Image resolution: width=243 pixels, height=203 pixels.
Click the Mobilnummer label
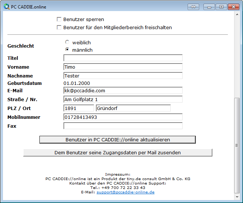(x=24, y=117)
